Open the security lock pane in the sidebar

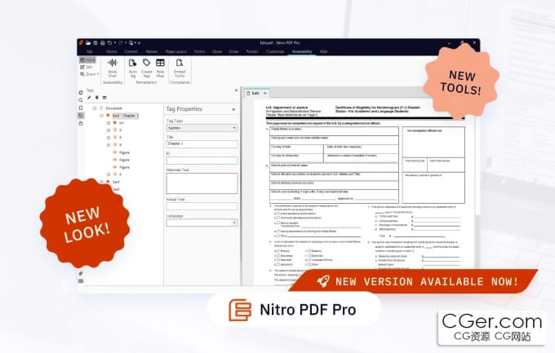point(81,123)
